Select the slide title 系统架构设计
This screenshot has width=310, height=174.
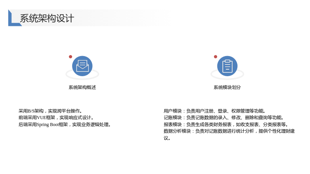click(47, 18)
